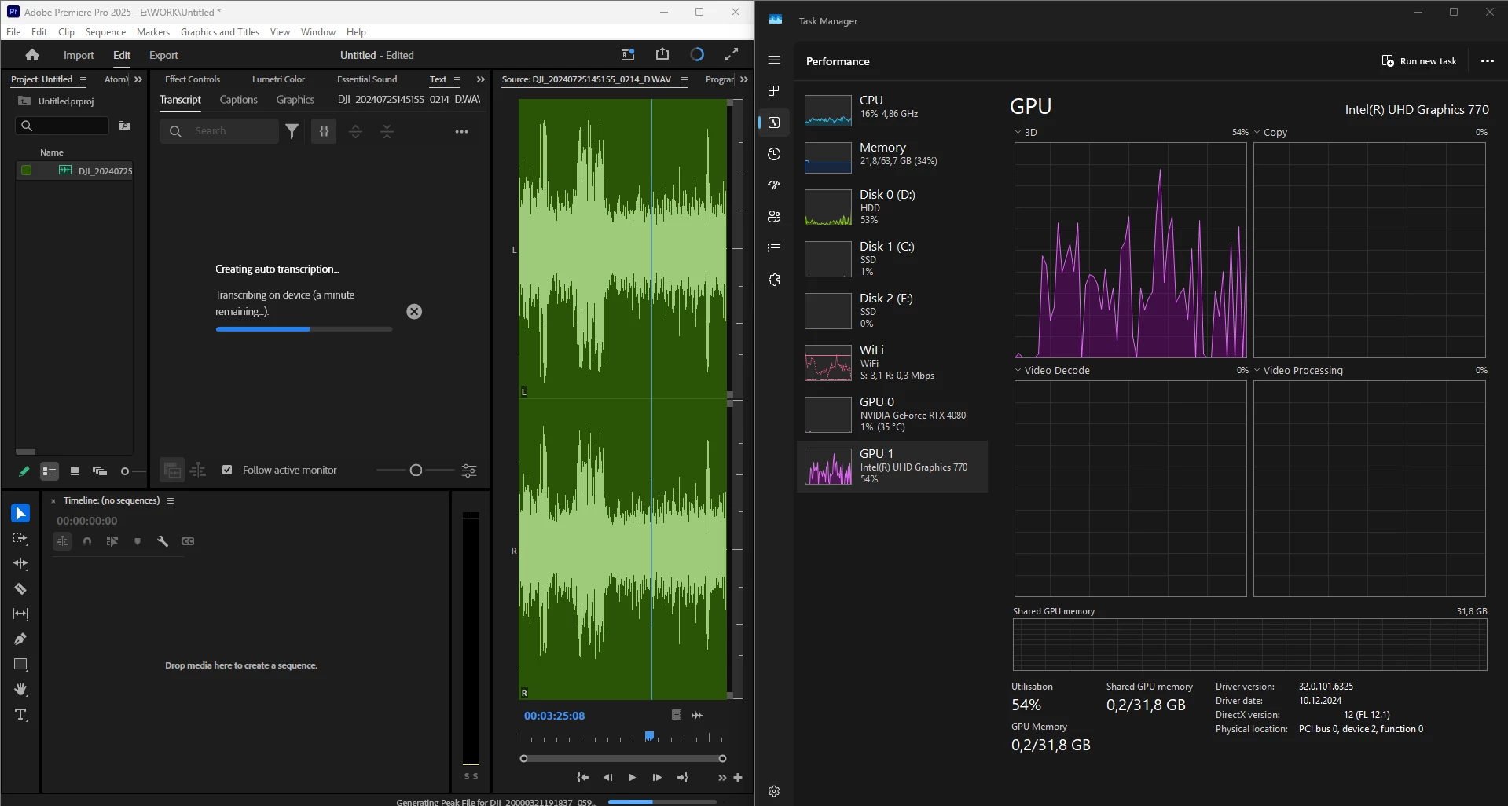
Task: Open the Button Editor plus icon
Action: click(x=738, y=778)
